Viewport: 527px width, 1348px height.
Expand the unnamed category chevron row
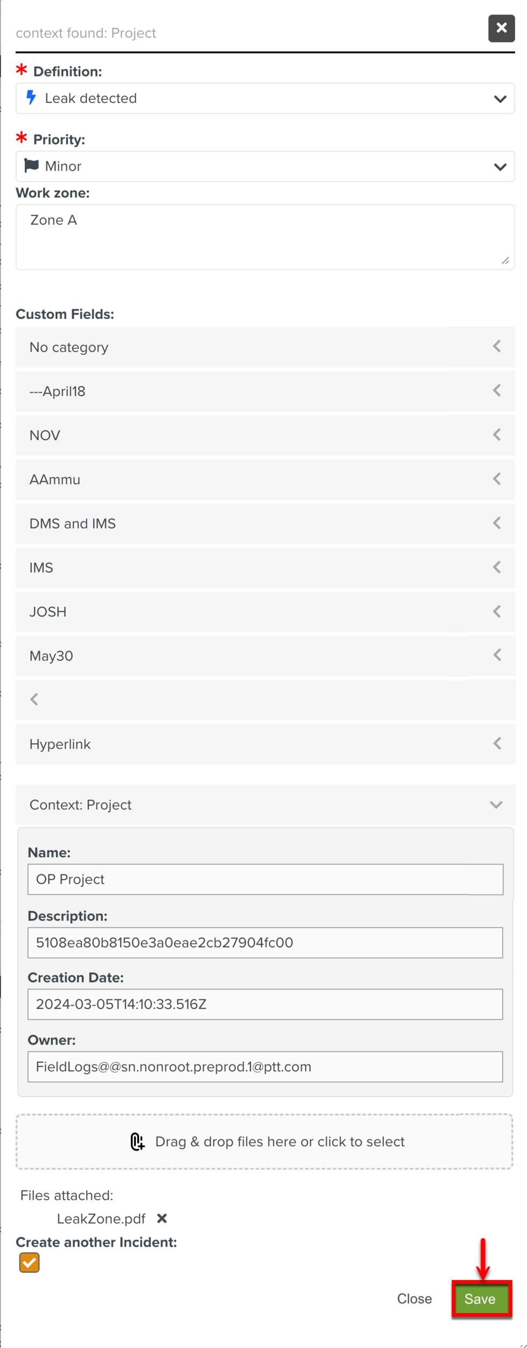click(265, 700)
